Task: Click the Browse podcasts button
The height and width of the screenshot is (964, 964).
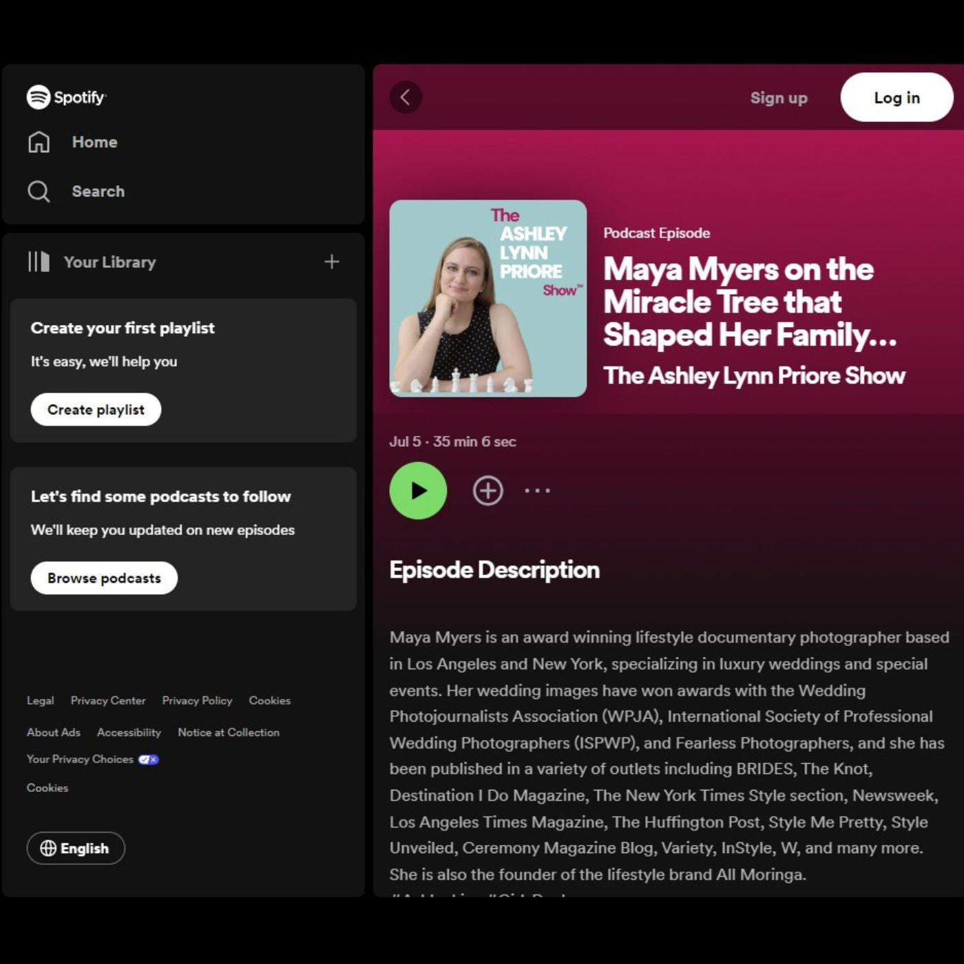Action: pyautogui.click(x=104, y=578)
